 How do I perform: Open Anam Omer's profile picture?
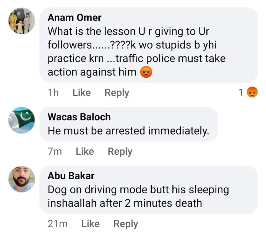click(x=22, y=21)
